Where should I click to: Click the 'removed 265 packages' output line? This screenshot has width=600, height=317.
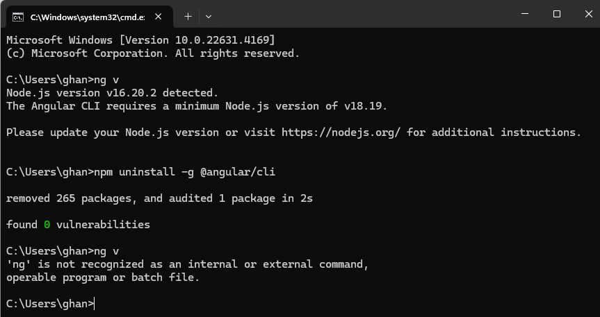click(159, 198)
